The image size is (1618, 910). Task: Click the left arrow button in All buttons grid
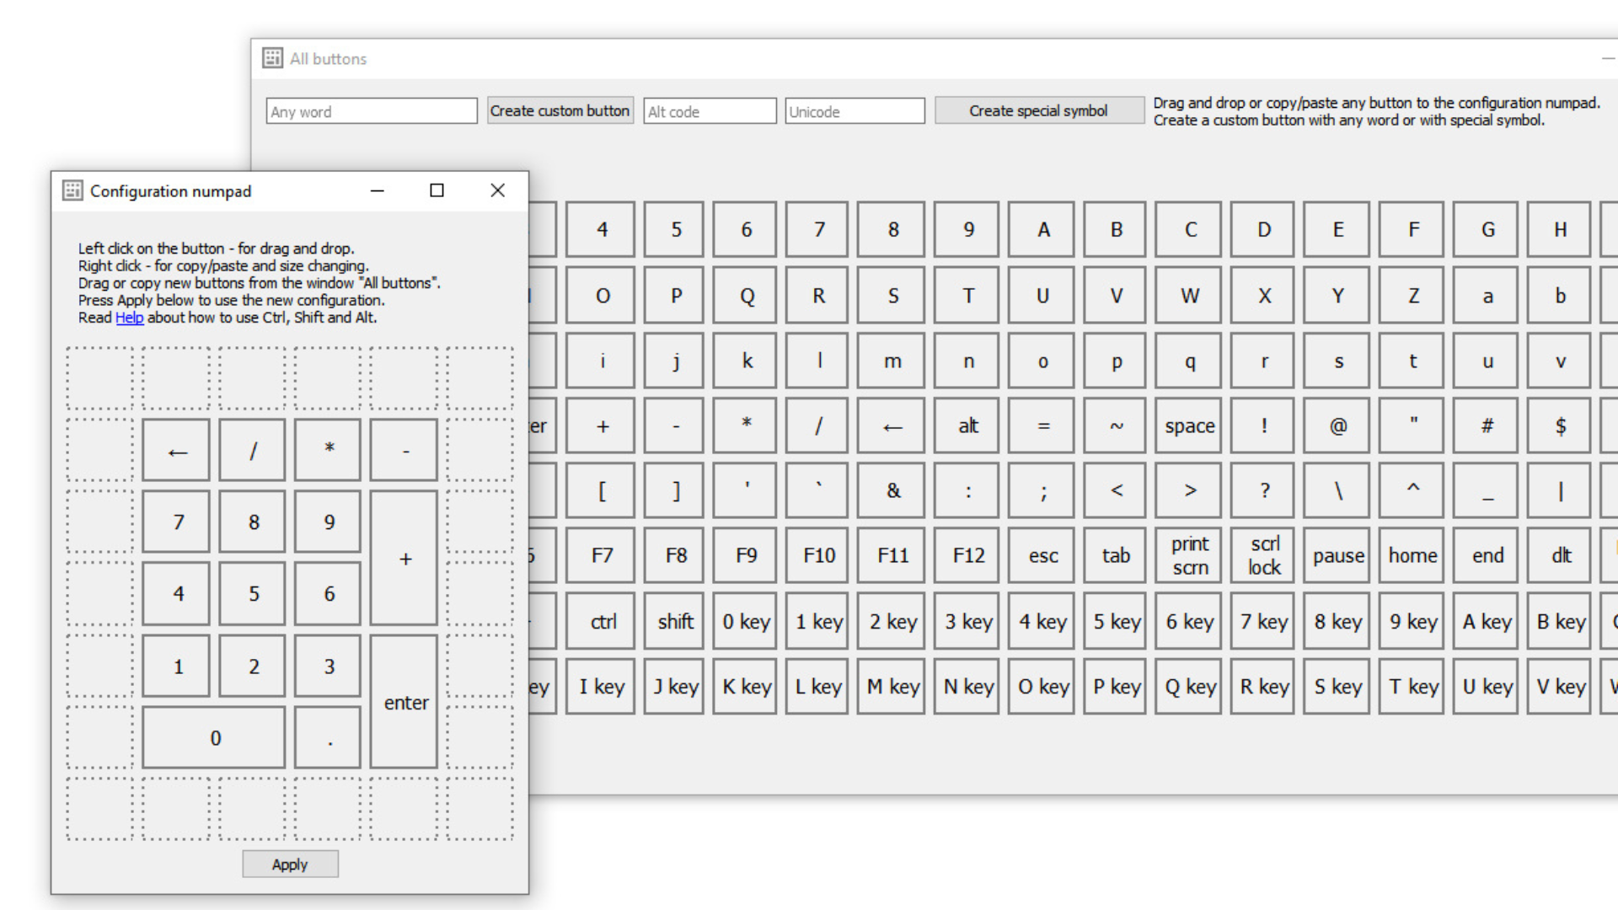click(x=892, y=426)
